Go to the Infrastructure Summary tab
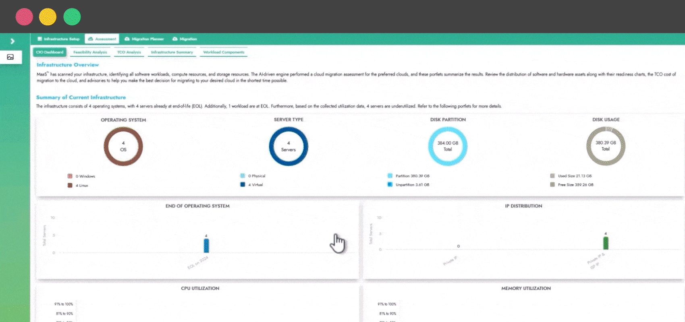This screenshot has height=322, width=685. (172, 52)
